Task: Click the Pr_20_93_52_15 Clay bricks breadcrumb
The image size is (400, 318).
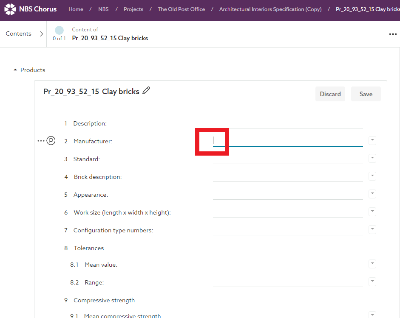Action: [x=368, y=9]
